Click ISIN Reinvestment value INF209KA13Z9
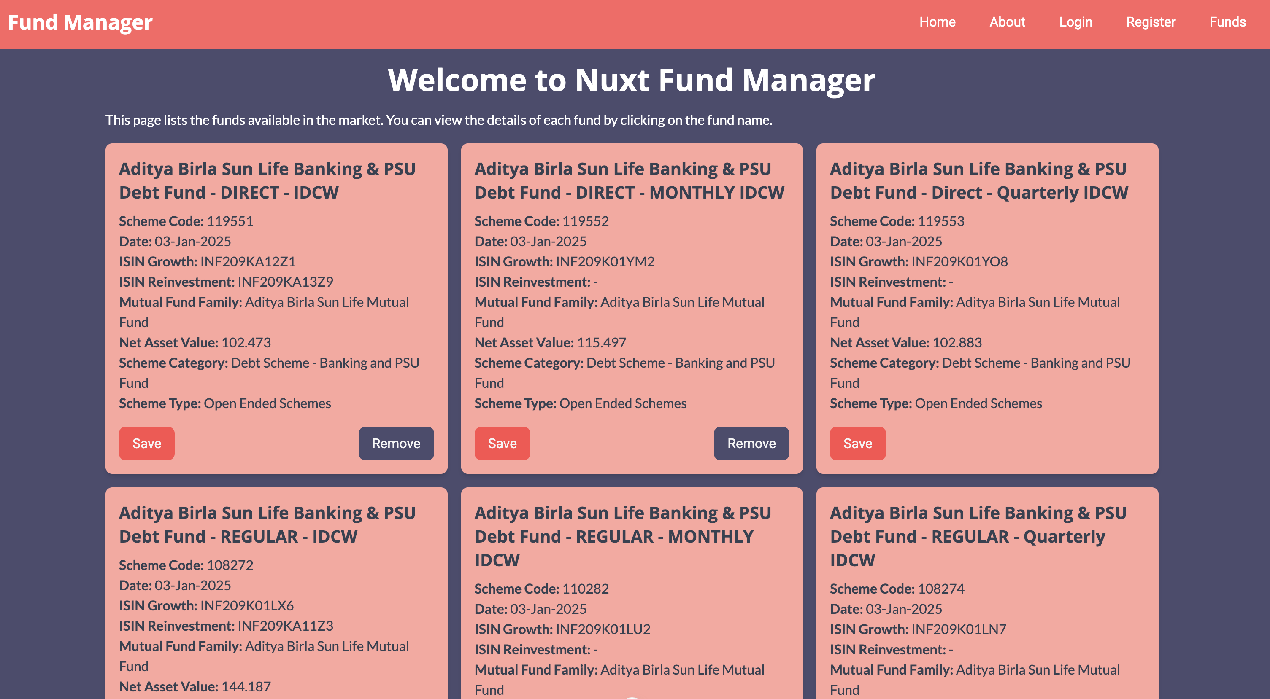 tap(286, 282)
